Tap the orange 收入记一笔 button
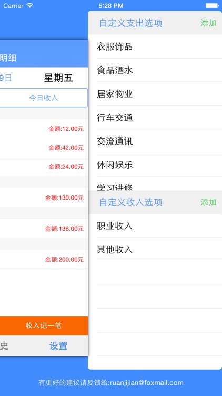 pos(44,326)
